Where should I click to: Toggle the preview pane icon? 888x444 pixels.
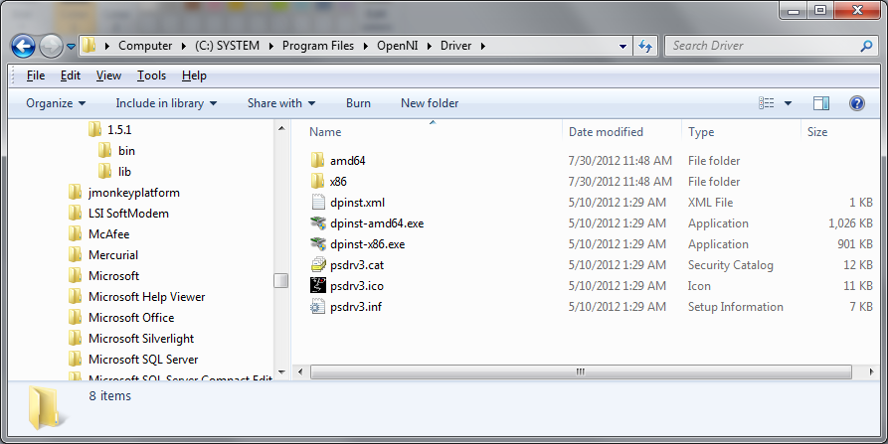(821, 103)
